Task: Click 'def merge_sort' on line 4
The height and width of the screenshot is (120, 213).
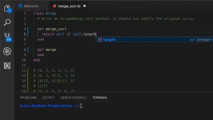Action: point(52,29)
